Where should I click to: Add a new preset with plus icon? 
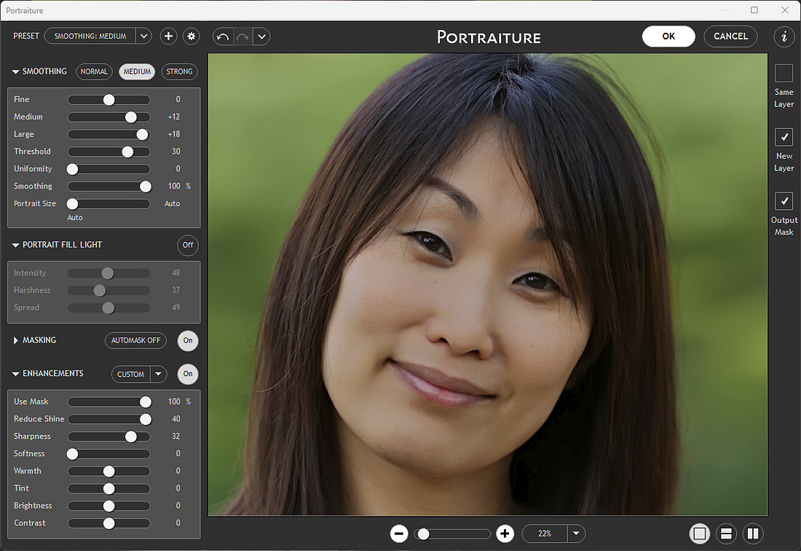tap(169, 36)
